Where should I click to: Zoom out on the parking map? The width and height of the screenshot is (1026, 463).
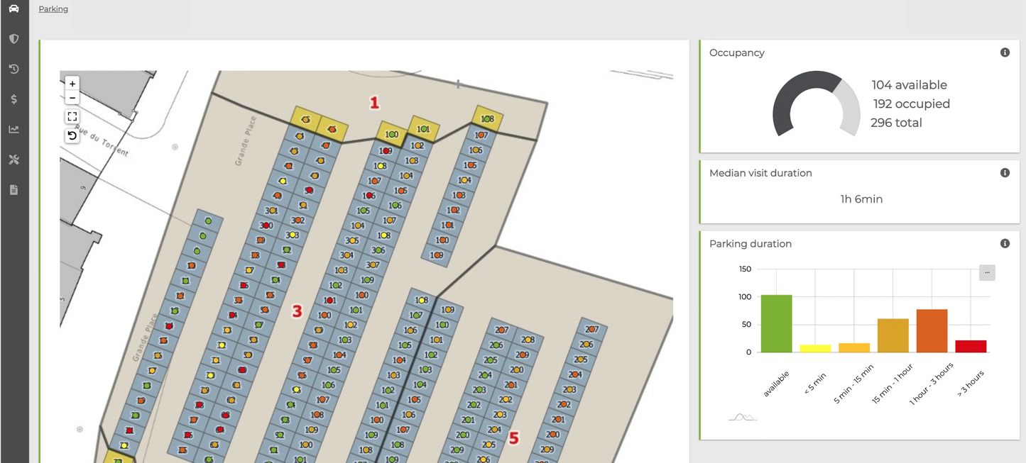(72, 98)
